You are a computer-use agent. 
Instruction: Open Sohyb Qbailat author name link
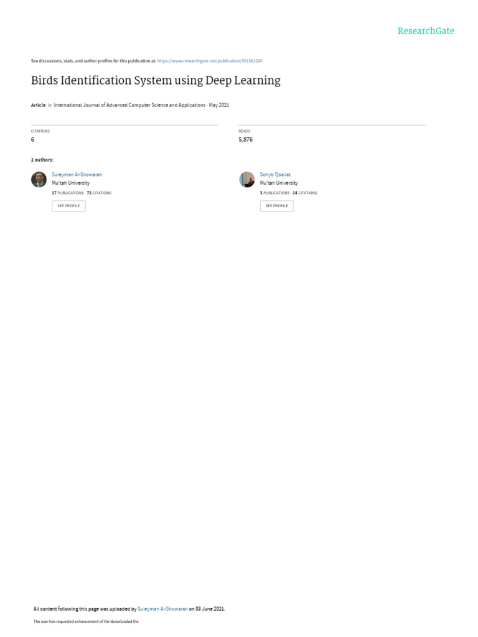(x=275, y=175)
